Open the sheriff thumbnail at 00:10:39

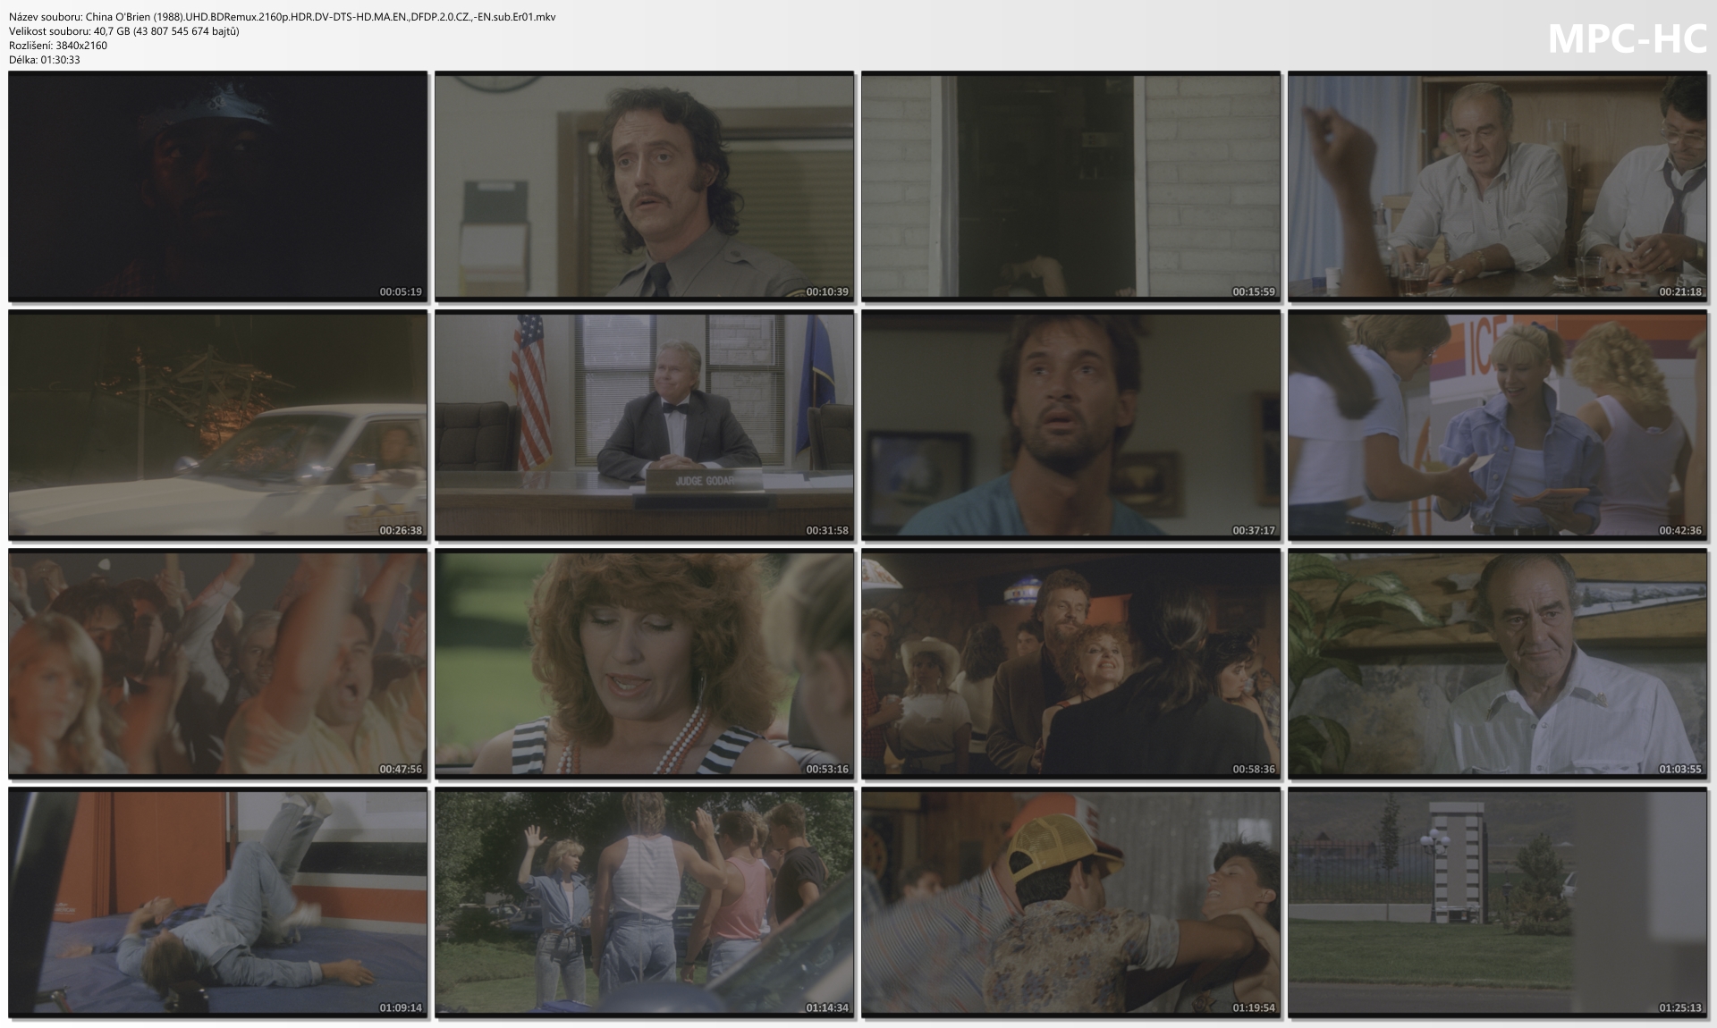644,186
